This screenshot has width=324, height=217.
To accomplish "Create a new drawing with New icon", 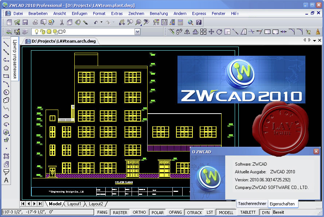I will (x=9, y=22).
